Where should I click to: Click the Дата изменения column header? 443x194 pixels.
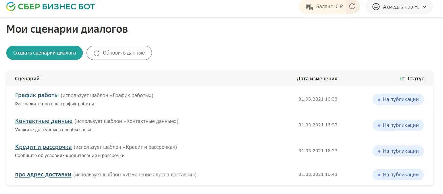click(317, 79)
